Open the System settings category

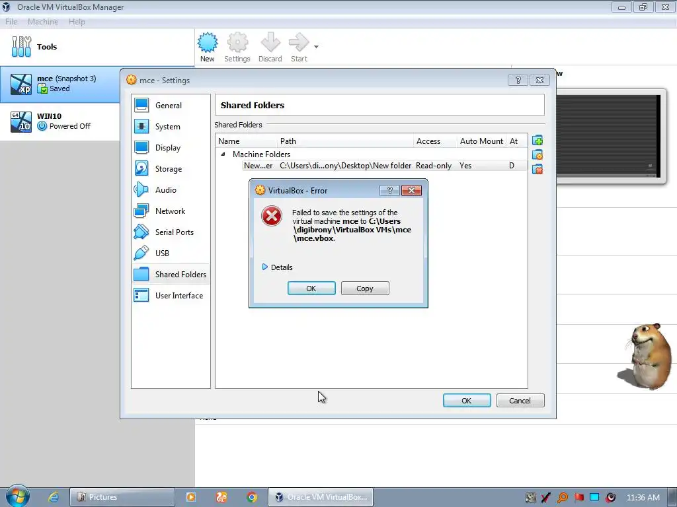(x=171, y=126)
